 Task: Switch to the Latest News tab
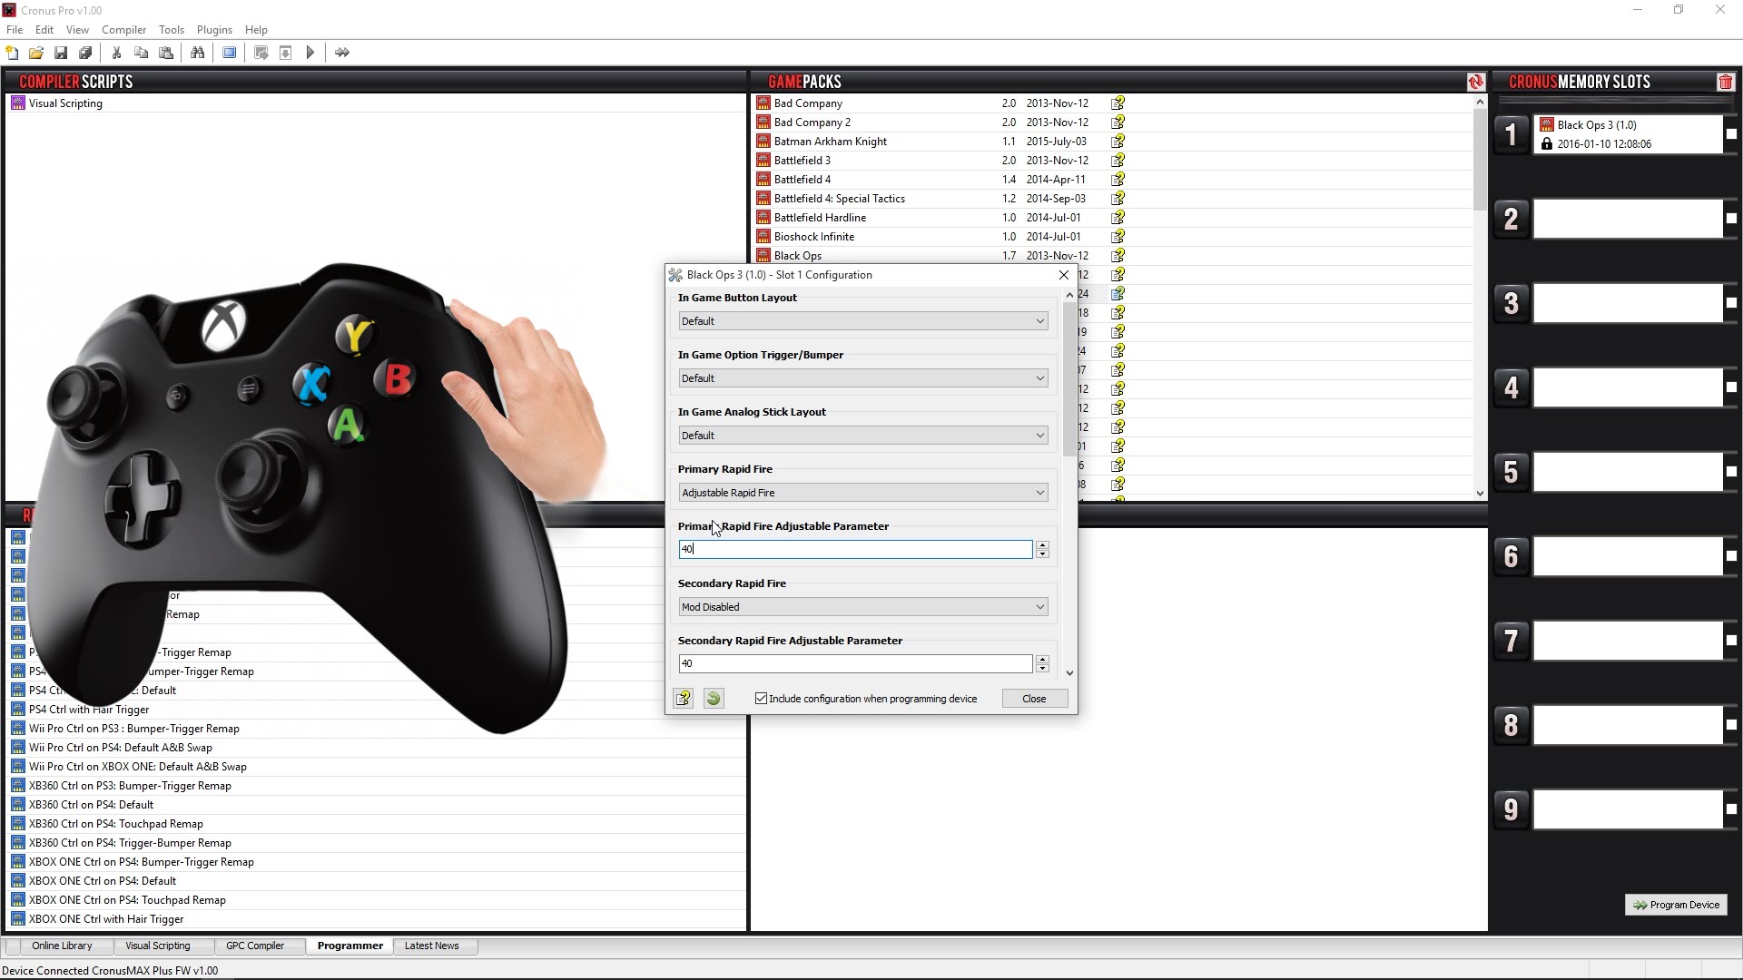pos(431,946)
